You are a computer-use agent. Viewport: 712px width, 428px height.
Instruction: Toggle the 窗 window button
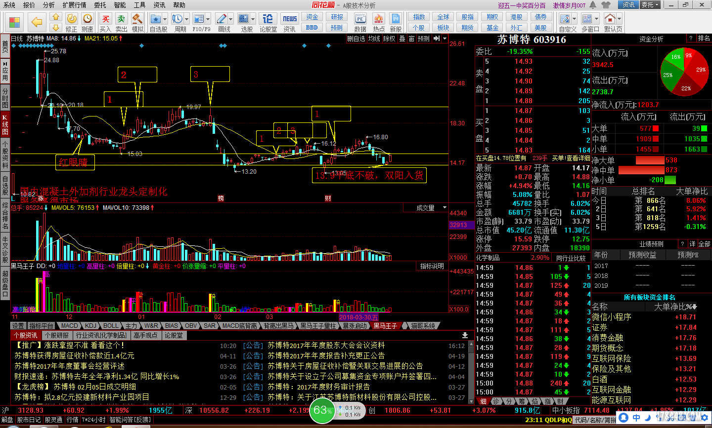tap(411, 39)
